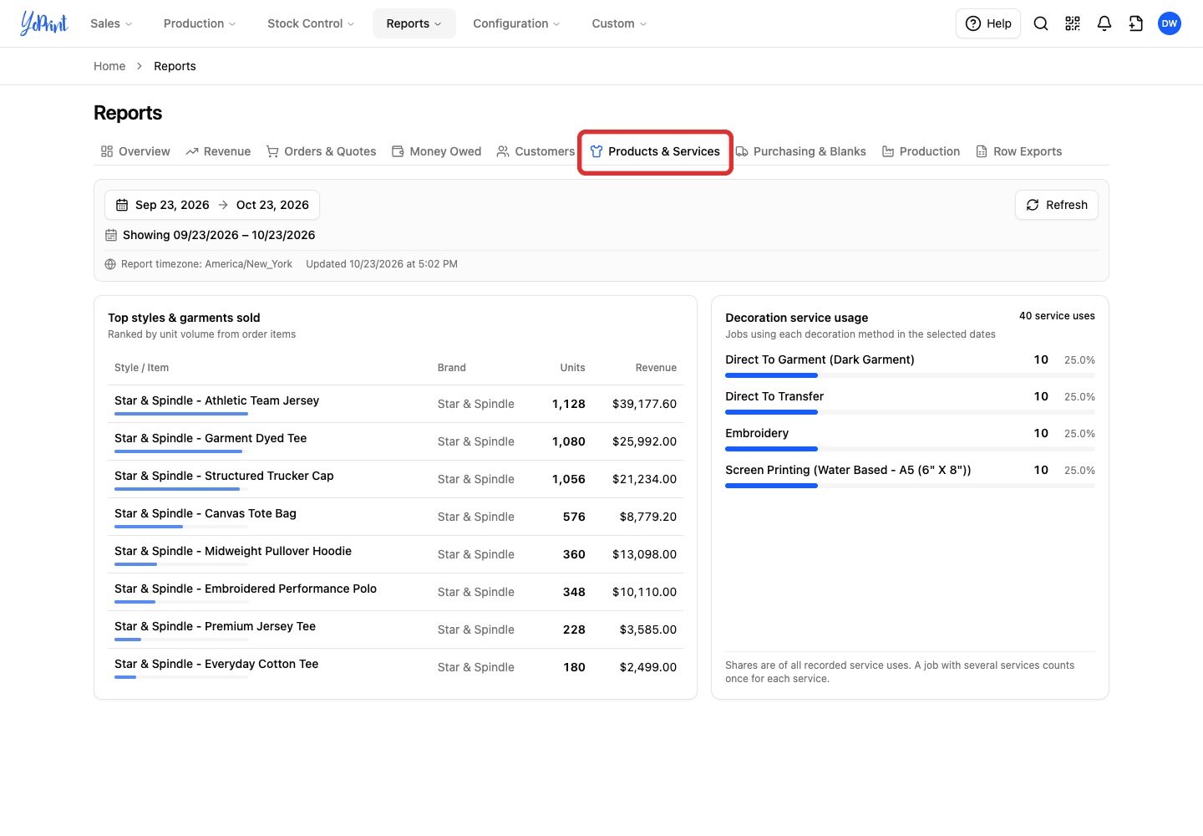Expand the Custom menu
This screenshot has height=836, width=1203.
point(619,23)
